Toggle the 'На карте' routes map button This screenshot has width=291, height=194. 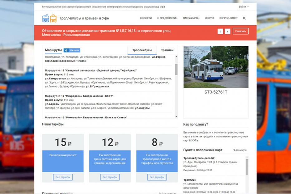point(72,50)
